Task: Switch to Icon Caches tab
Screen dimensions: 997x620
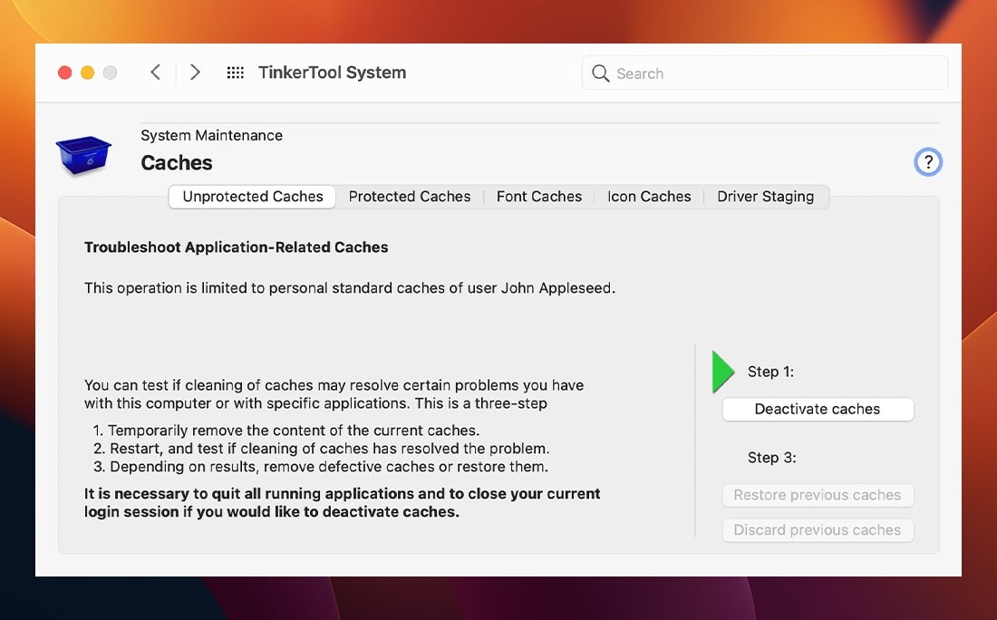Action: (649, 197)
